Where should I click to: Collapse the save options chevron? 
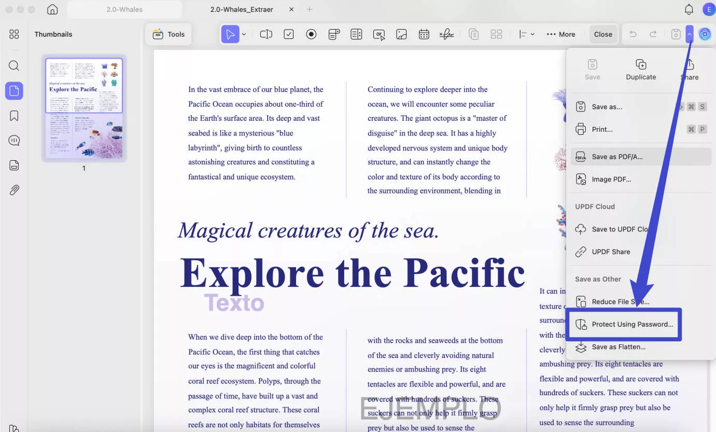click(x=689, y=34)
